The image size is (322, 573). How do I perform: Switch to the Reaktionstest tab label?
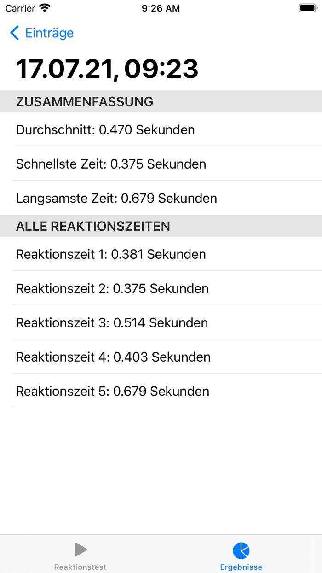tap(80, 567)
